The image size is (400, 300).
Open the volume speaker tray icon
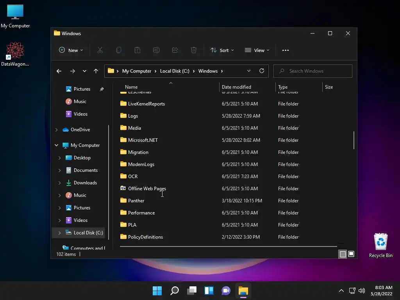pos(362,291)
